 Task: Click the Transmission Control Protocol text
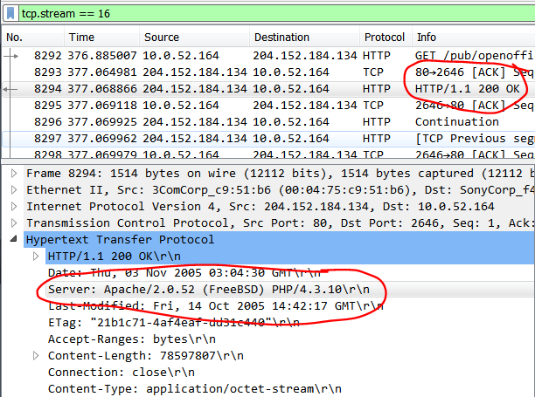coord(281,223)
